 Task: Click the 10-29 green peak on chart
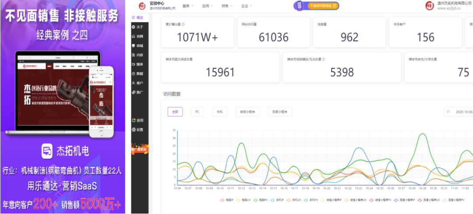click(423, 133)
